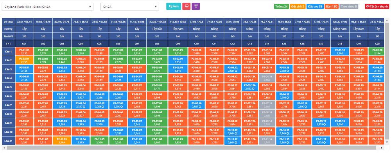Click the C08 column header
This screenshot has height=153, width=391.
(x=157, y=44)
